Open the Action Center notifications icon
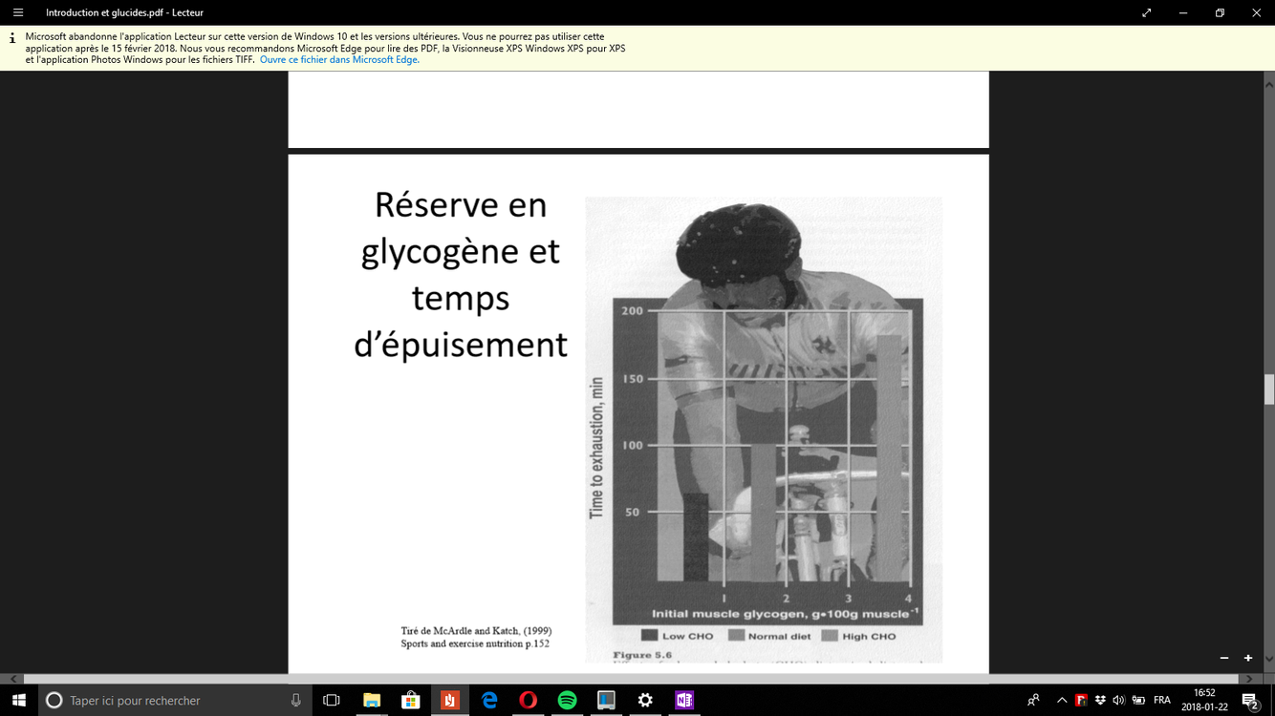Screen dimensions: 1275x716 pos(1250,700)
